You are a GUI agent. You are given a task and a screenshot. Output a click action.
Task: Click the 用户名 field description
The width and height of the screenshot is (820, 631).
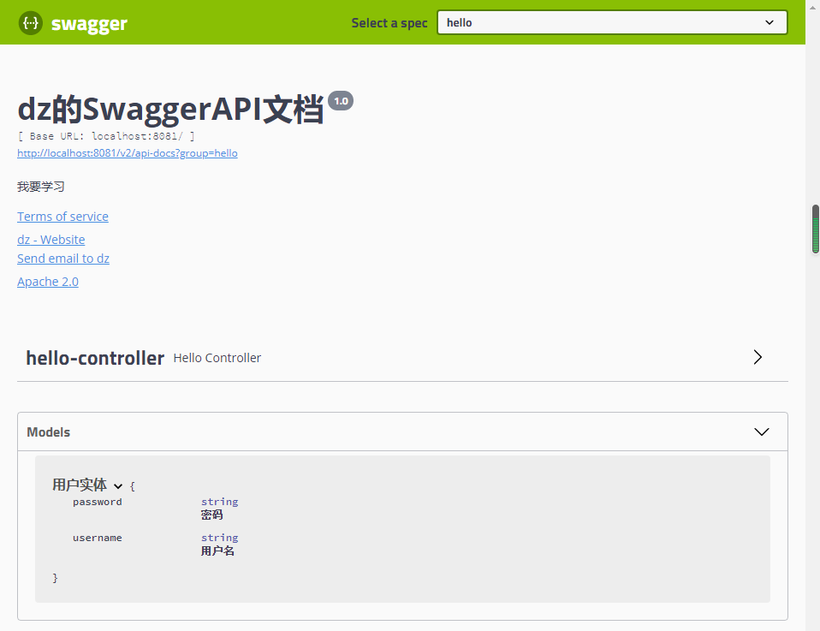point(217,551)
